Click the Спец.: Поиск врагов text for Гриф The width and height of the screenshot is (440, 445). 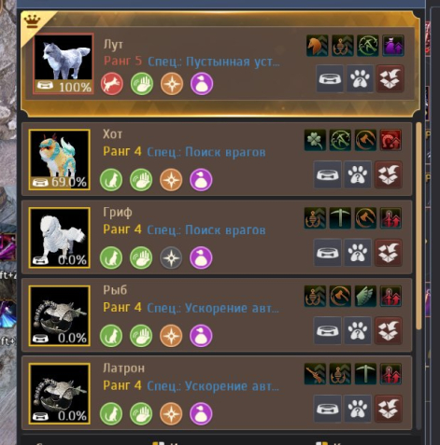coord(206,230)
